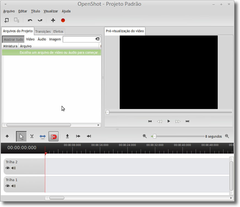Screen dimensions: 240x207
Task: Click the video preview seek slider handle
Action: (108, 112)
